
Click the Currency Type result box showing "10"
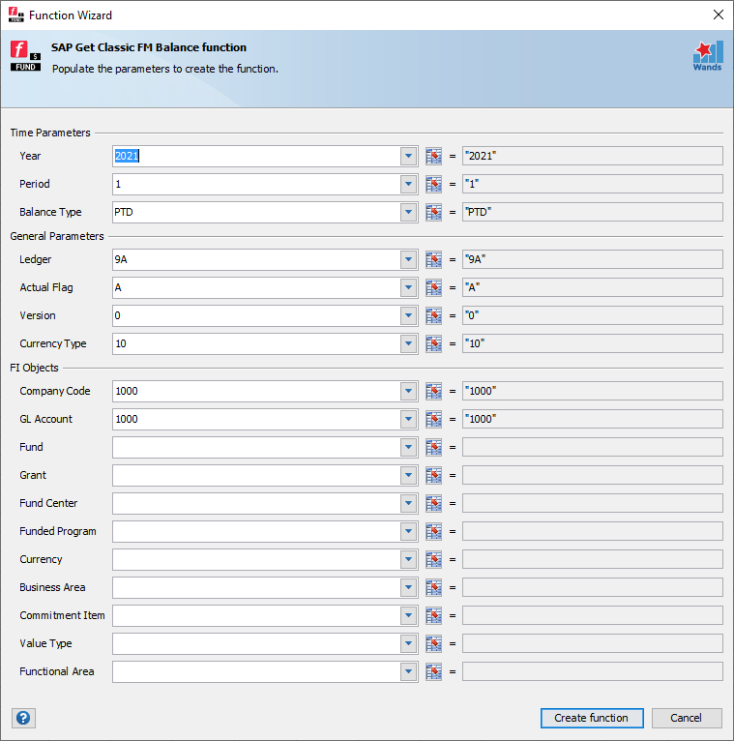pyautogui.click(x=592, y=343)
